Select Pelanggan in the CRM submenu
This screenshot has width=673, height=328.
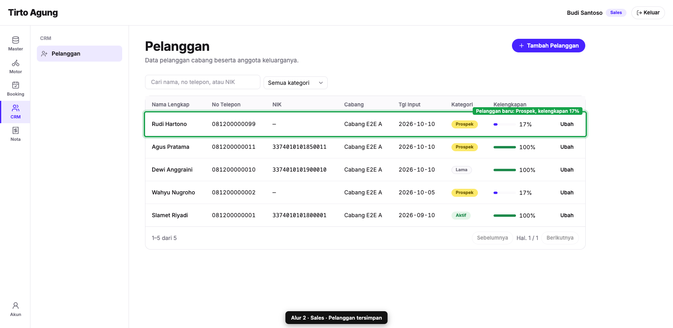point(79,54)
